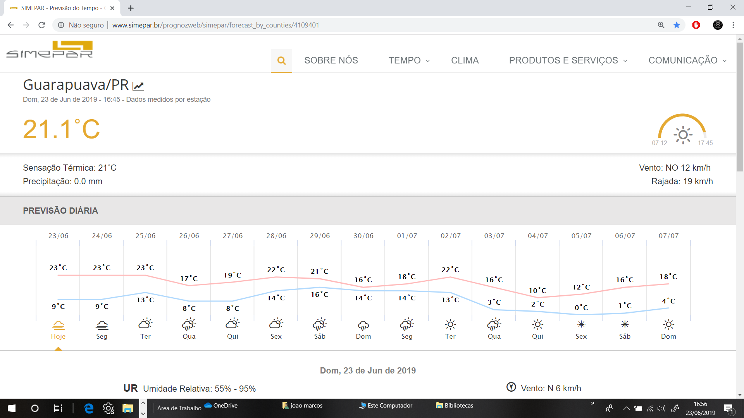This screenshot has width=744, height=418.
Task: Click the Seg label under 24/06
Action: (102, 336)
